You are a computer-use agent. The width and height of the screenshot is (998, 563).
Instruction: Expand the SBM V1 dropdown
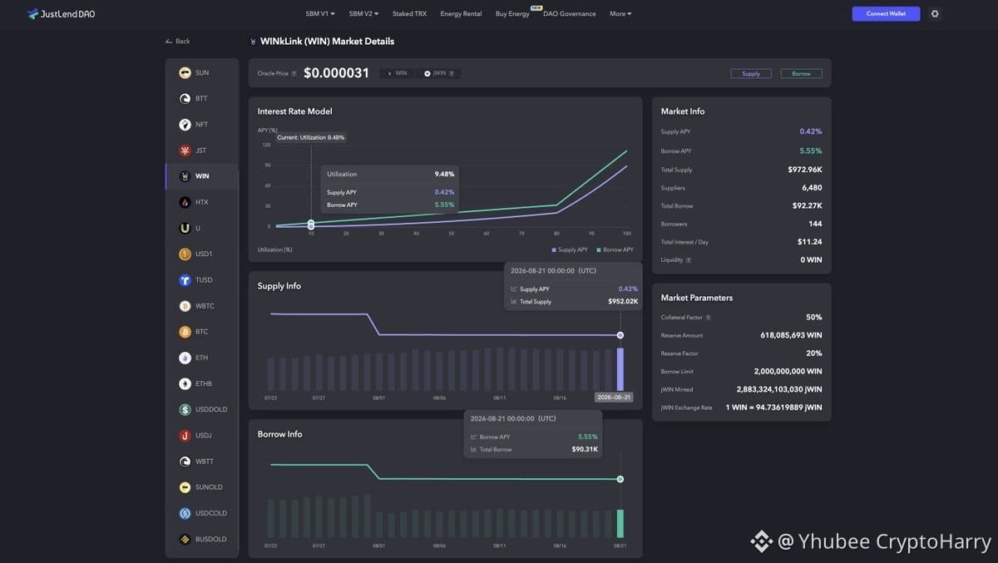coord(320,13)
